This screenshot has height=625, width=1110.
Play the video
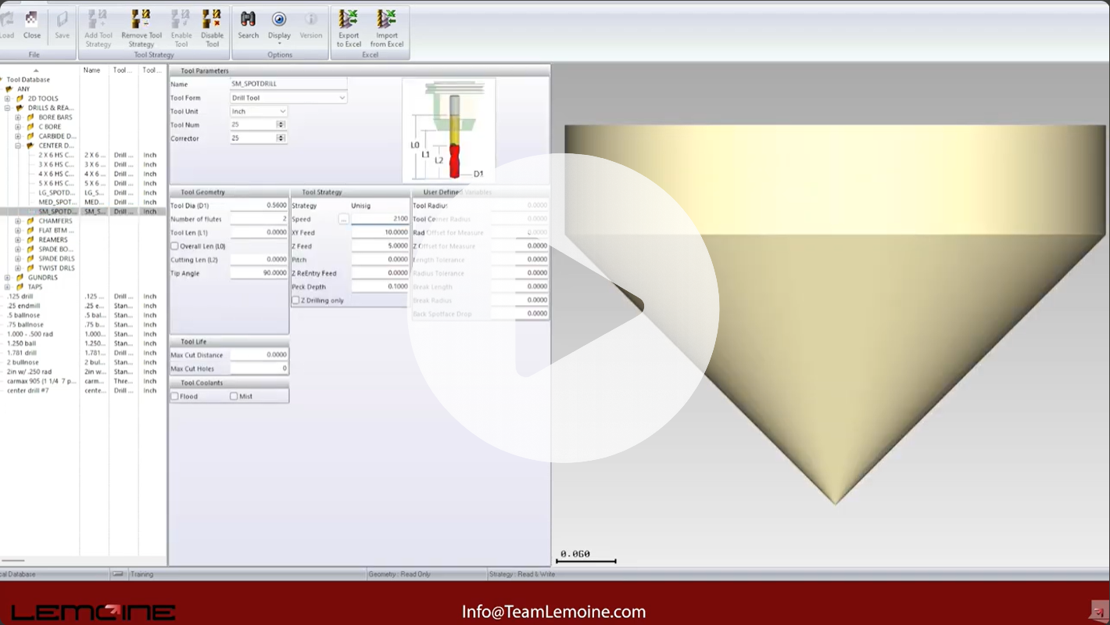pyautogui.click(x=563, y=307)
